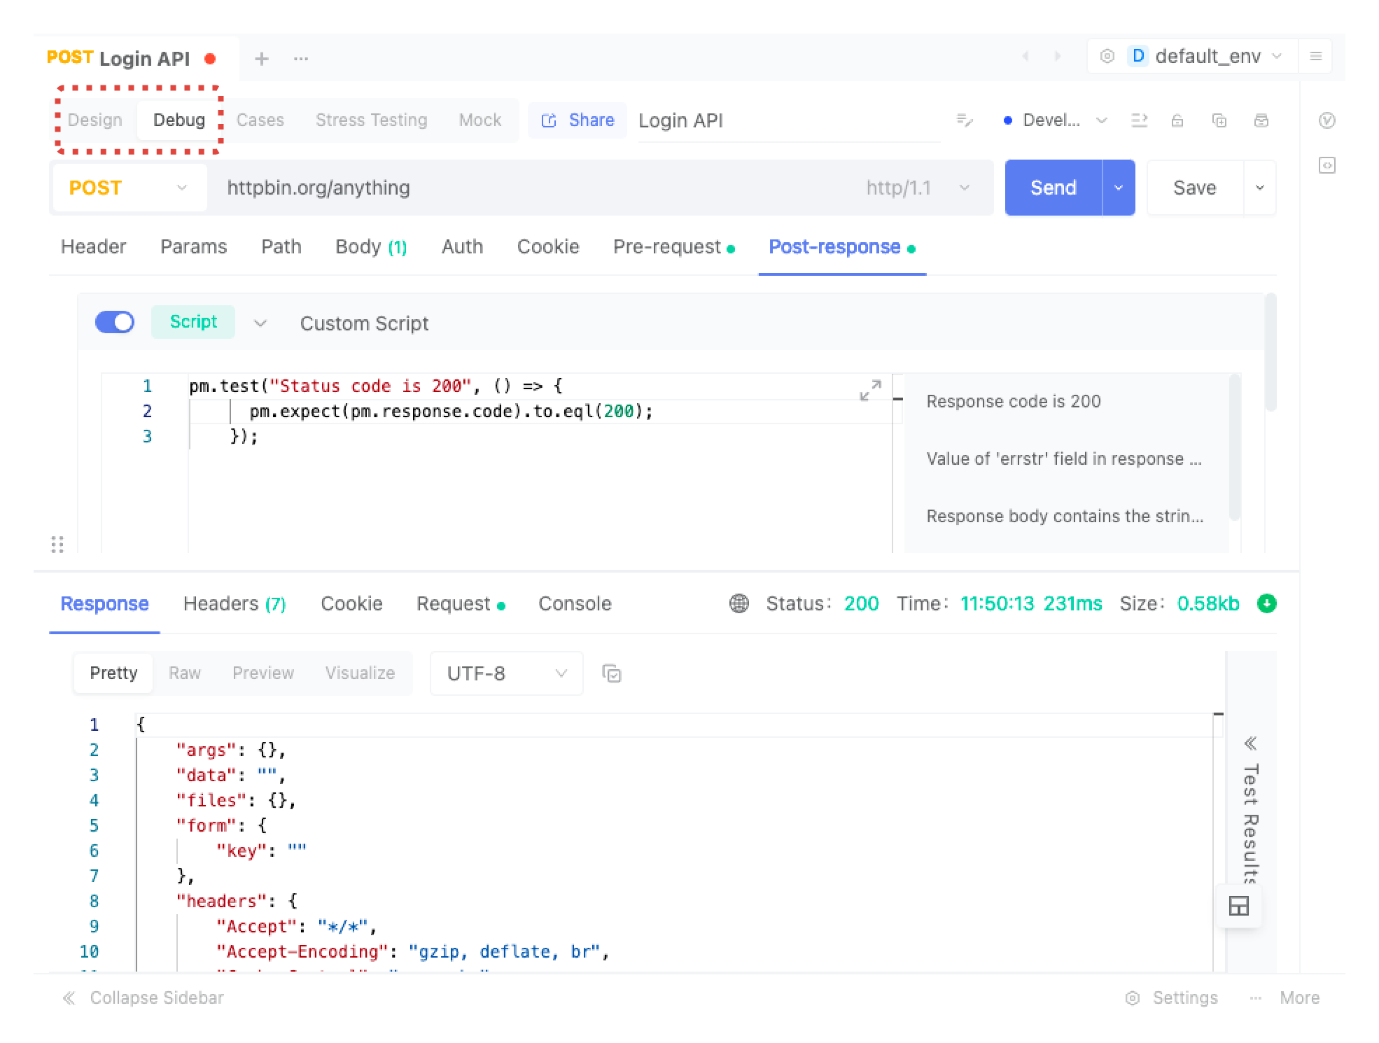Click the globe network icon
This screenshot has height=1043, width=1379.
pos(739,603)
